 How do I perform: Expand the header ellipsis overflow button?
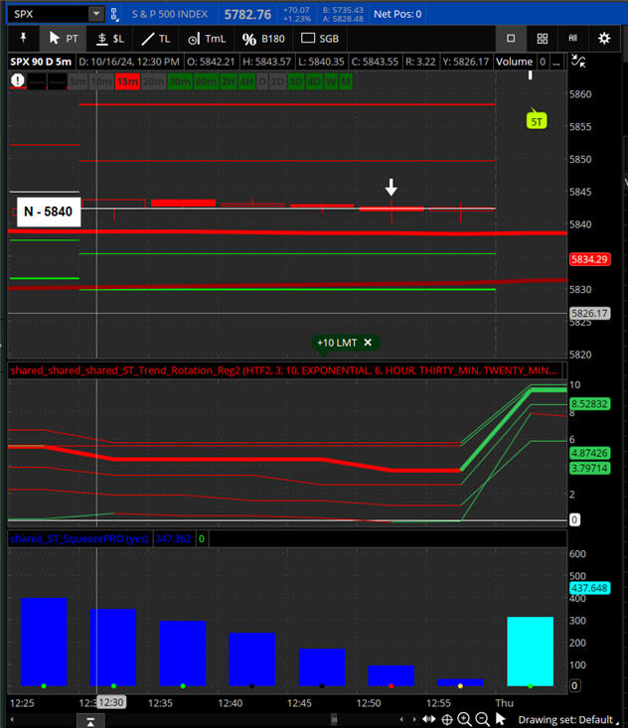(556, 62)
